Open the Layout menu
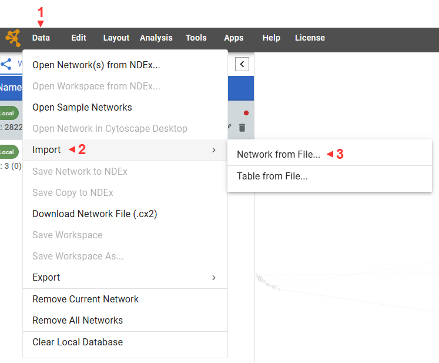The width and height of the screenshot is (439, 363). (x=116, y=38)
